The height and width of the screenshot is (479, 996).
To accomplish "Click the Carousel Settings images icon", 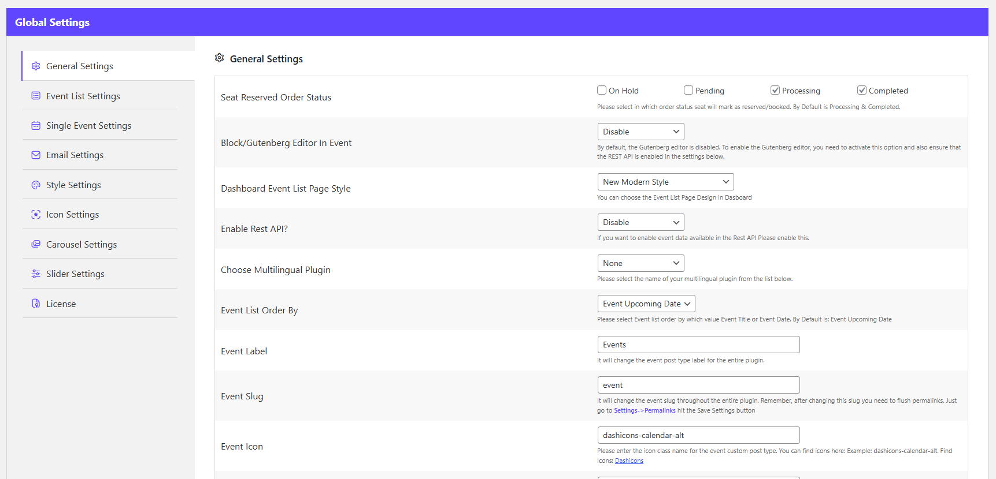I will [36, 244].
